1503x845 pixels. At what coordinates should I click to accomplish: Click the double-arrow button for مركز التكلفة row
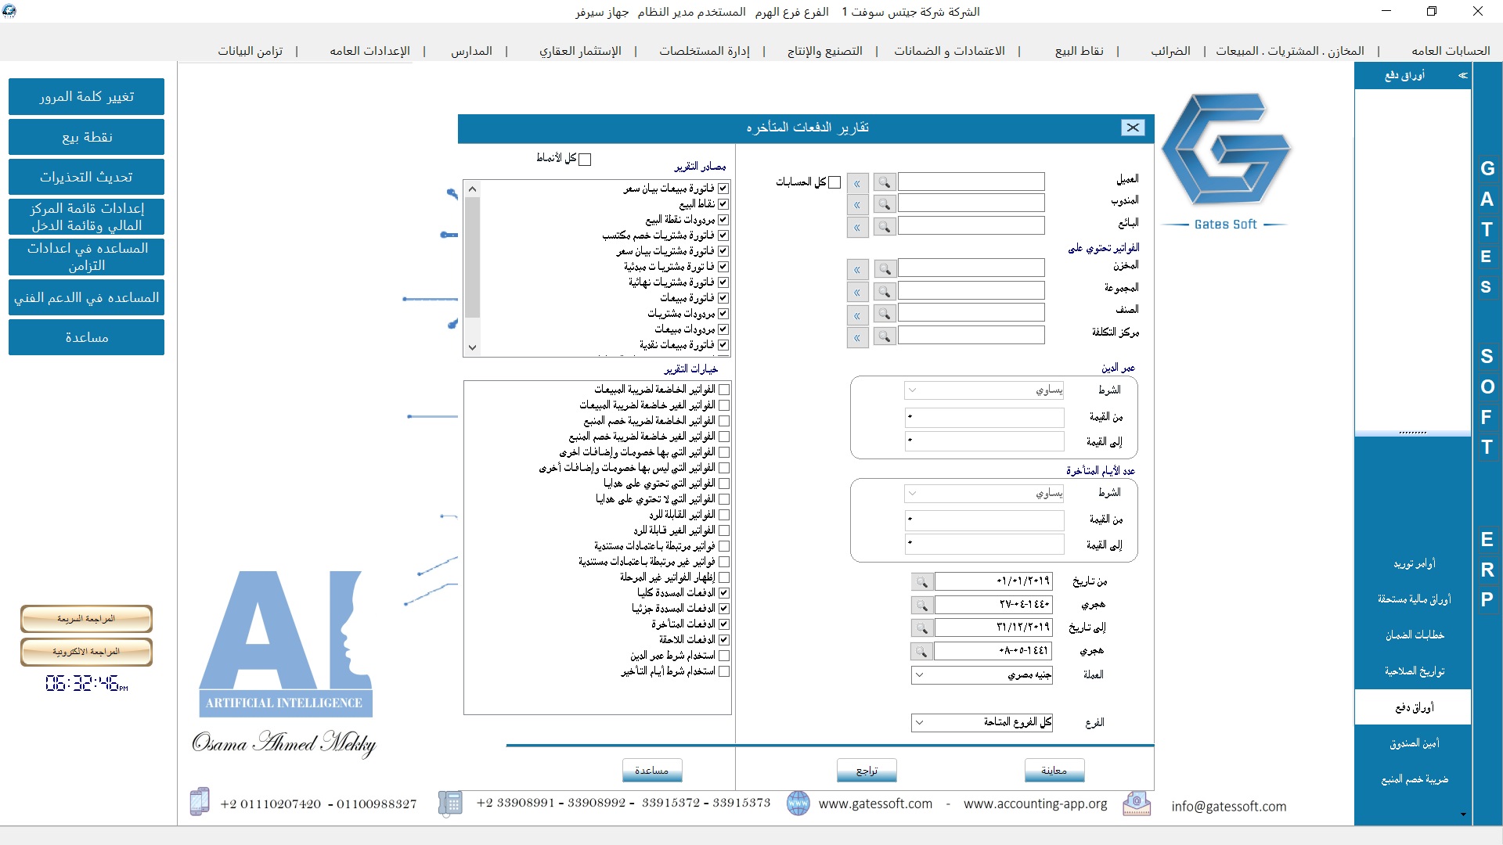857,337
